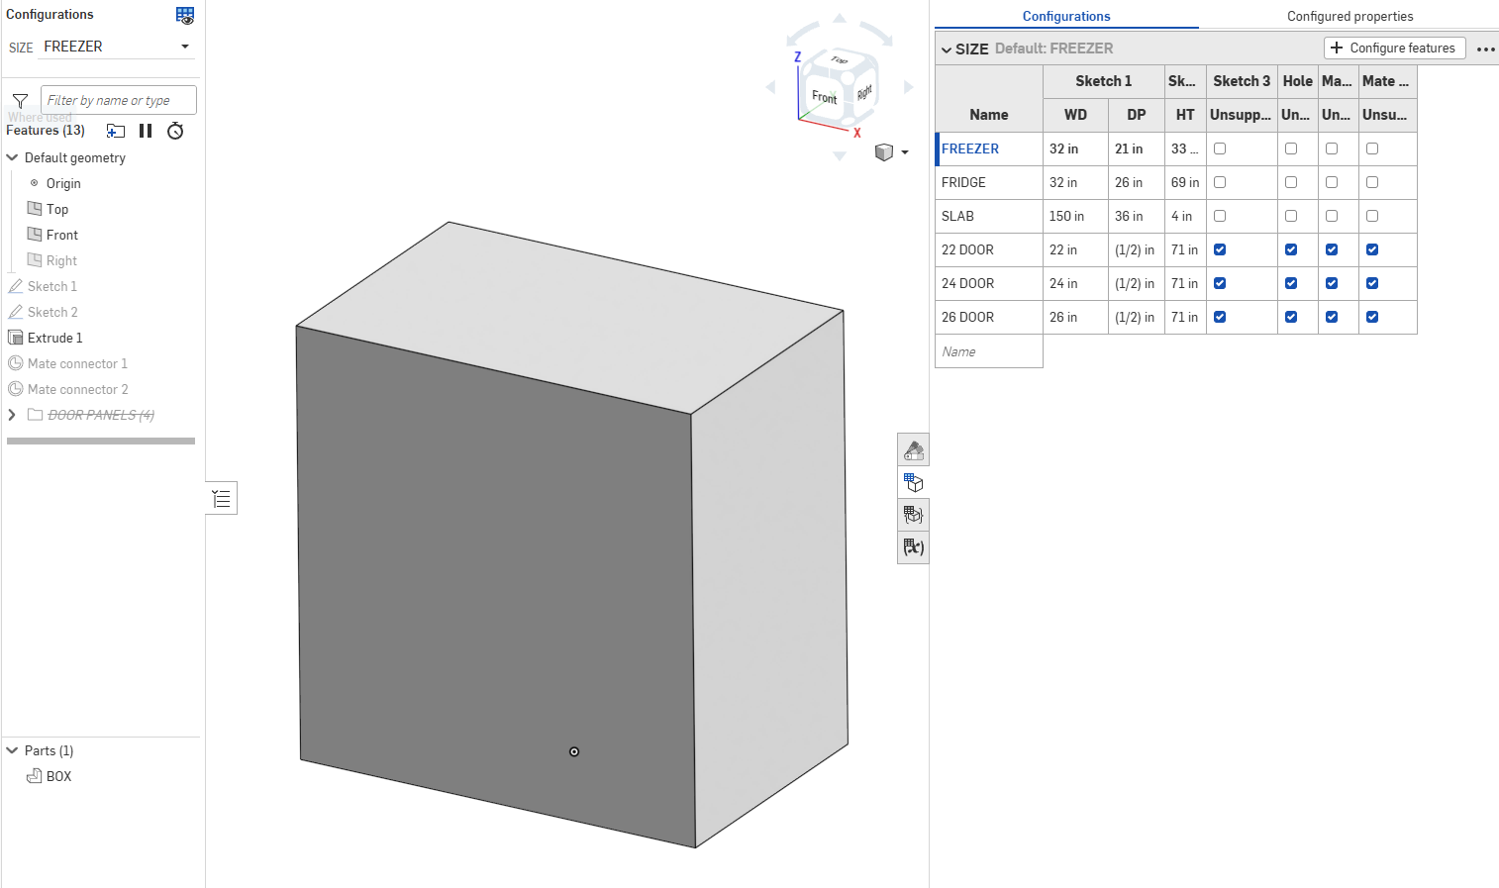Select the Right plane icon

tap(35, 260)
